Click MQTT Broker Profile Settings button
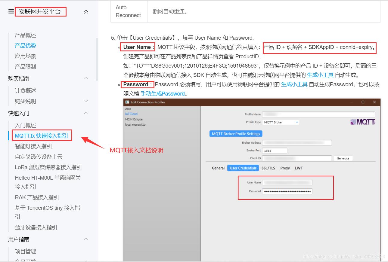This screenshot has width=388, height=262. (x=236, y=134)
